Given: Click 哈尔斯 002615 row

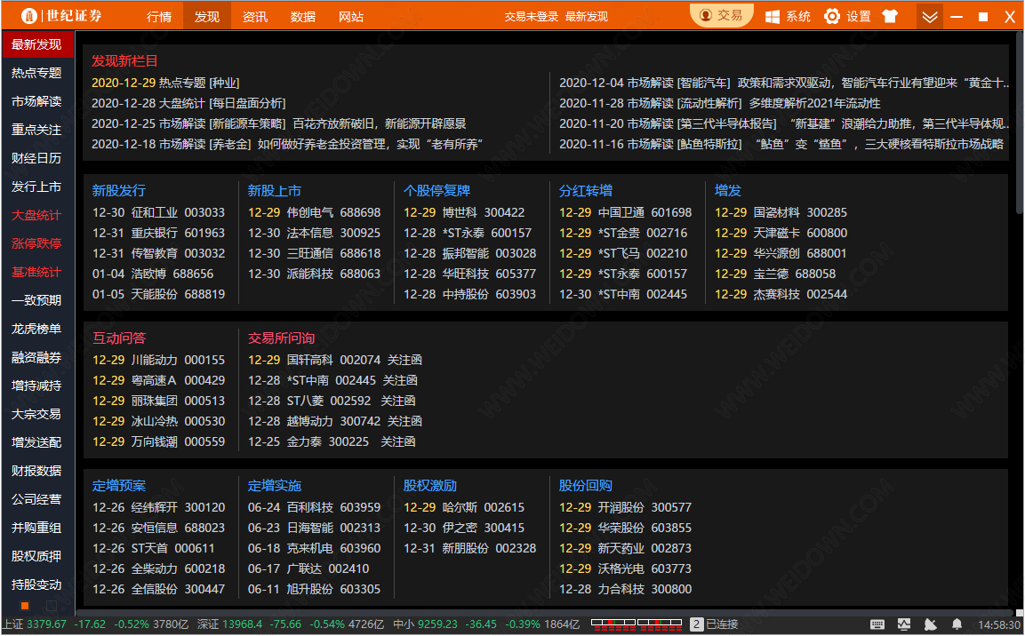Looking at the screenshot, I should (x=463, y=508).
